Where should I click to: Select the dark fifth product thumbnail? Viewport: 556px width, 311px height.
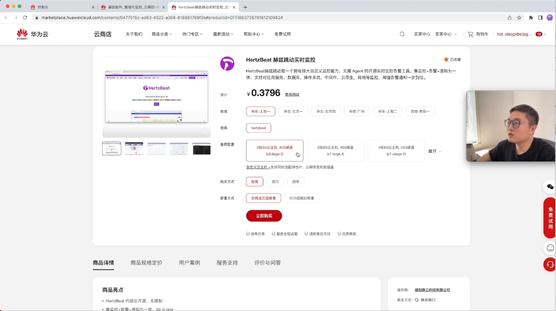pos(201,148)
